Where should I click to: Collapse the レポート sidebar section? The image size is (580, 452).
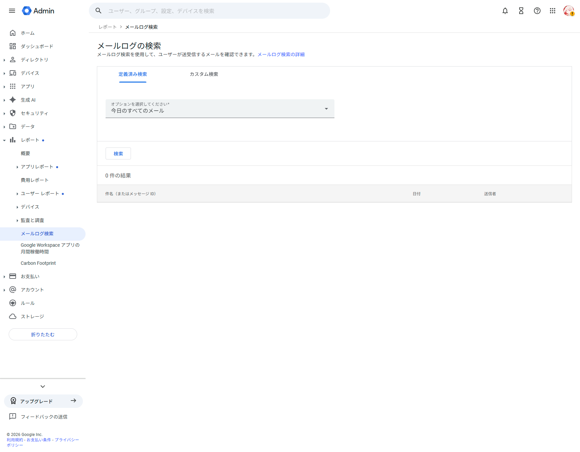tap(4, 140)
